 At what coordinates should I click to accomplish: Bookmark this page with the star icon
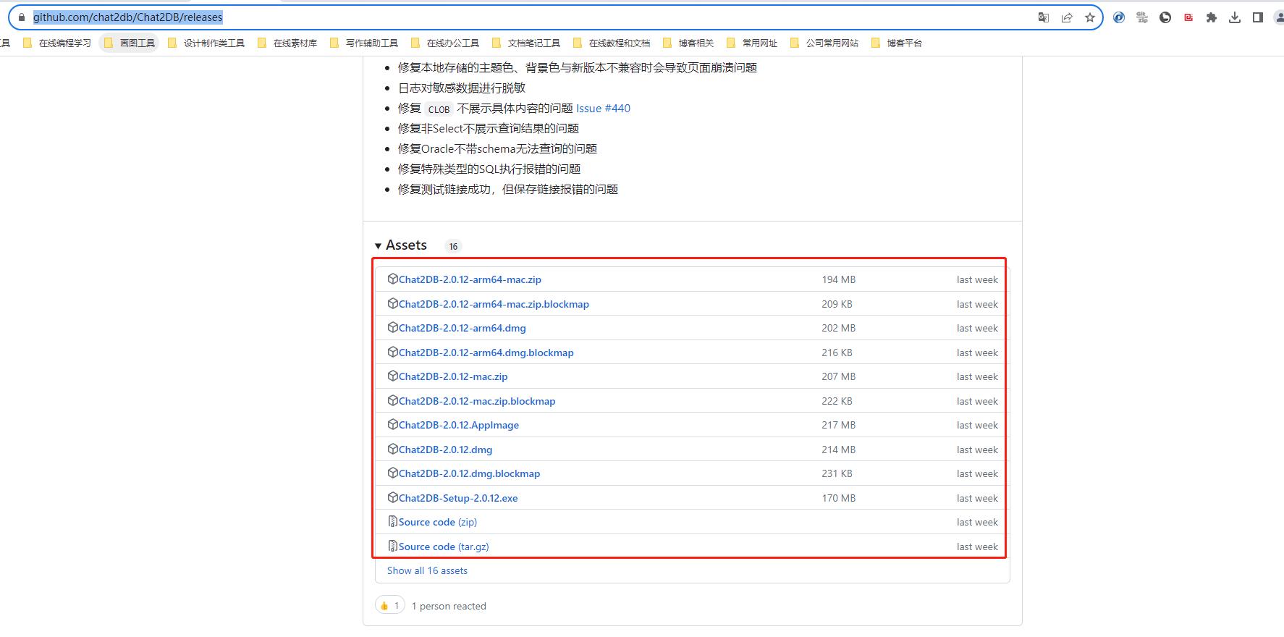1090,17
